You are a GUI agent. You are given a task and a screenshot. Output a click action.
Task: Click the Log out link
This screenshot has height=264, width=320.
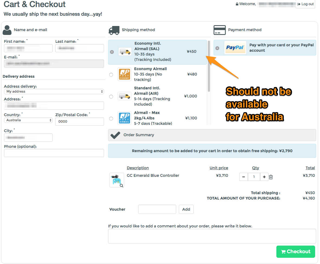pyautogui.click(x=305, y=4)
